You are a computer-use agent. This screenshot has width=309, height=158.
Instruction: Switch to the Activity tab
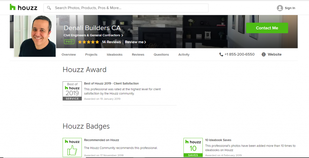click(x=184, y=55)
